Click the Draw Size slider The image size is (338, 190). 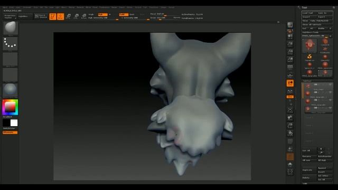[162, 18]
